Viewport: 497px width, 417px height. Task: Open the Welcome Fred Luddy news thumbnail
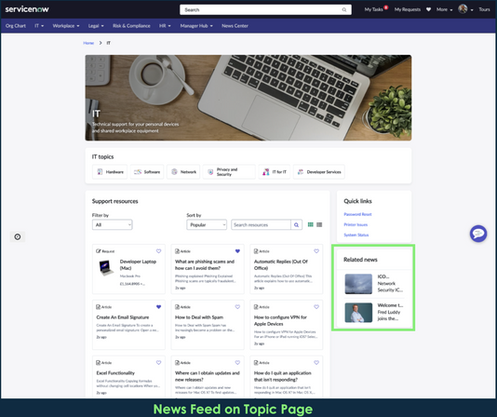click(358, 313)
